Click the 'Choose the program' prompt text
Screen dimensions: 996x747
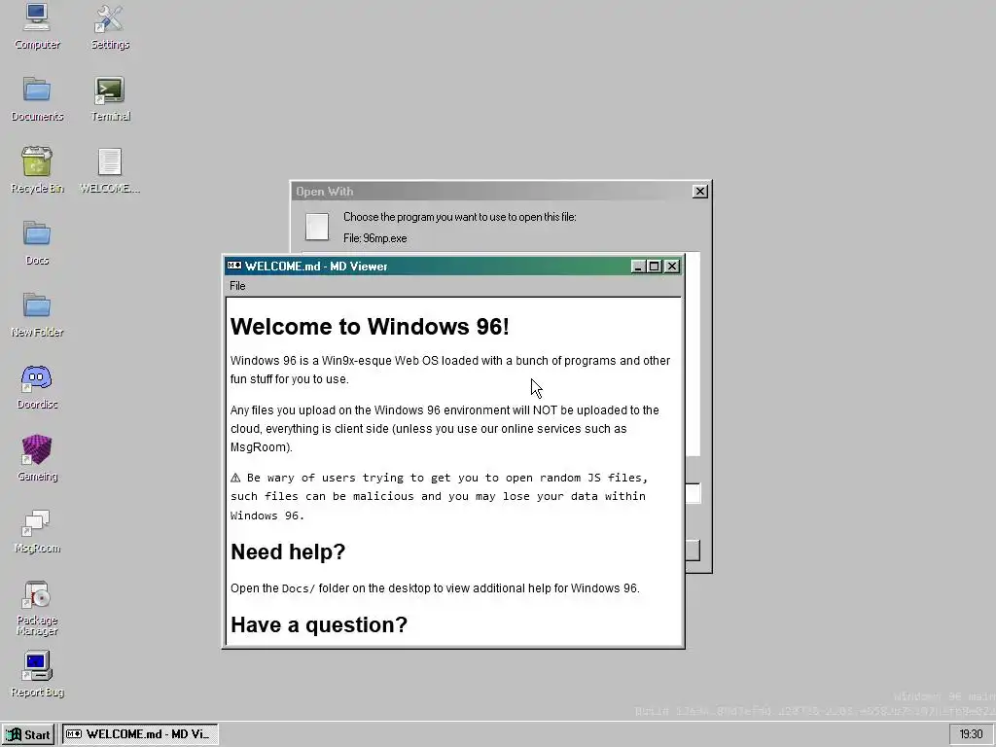coord(460,217)
